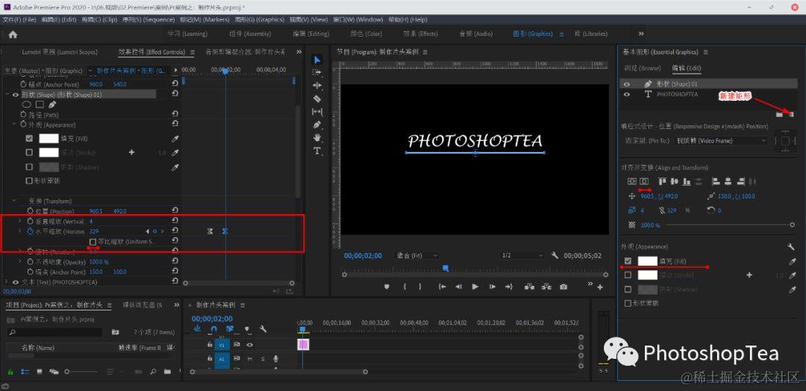Step forward one frame
The height and width of the screenshot is (391, 806).
(x=492, y=287)
